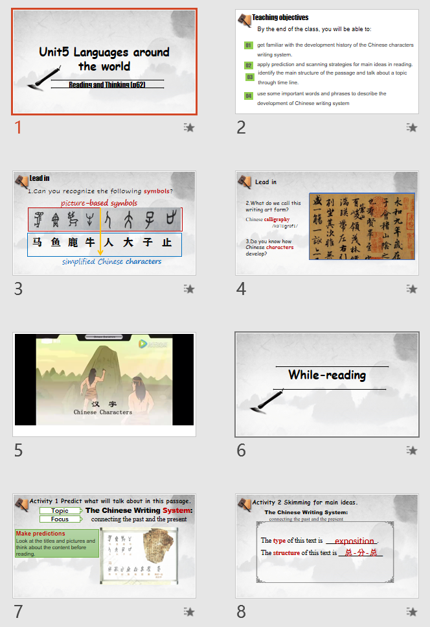Click the slide number 7 label

click(18, 611)
